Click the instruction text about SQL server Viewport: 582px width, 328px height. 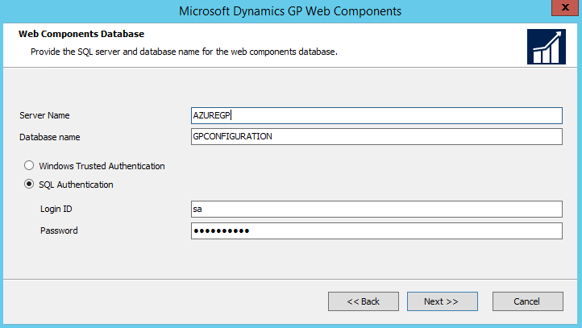[x=183, y=52]
